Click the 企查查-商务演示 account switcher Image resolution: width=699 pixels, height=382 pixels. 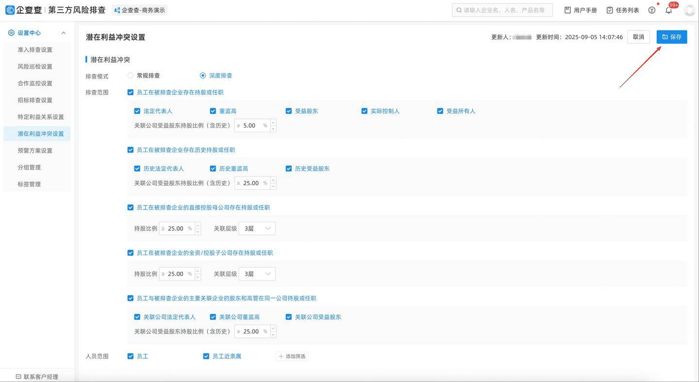click(139, 10)
